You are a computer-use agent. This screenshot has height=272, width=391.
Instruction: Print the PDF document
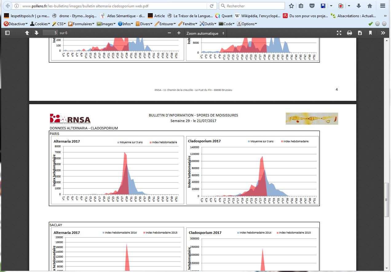click(x=350, y=33)
